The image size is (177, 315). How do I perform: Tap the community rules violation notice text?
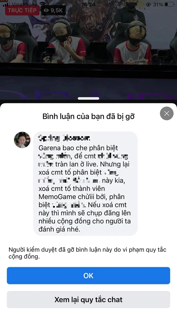[87, 253]
